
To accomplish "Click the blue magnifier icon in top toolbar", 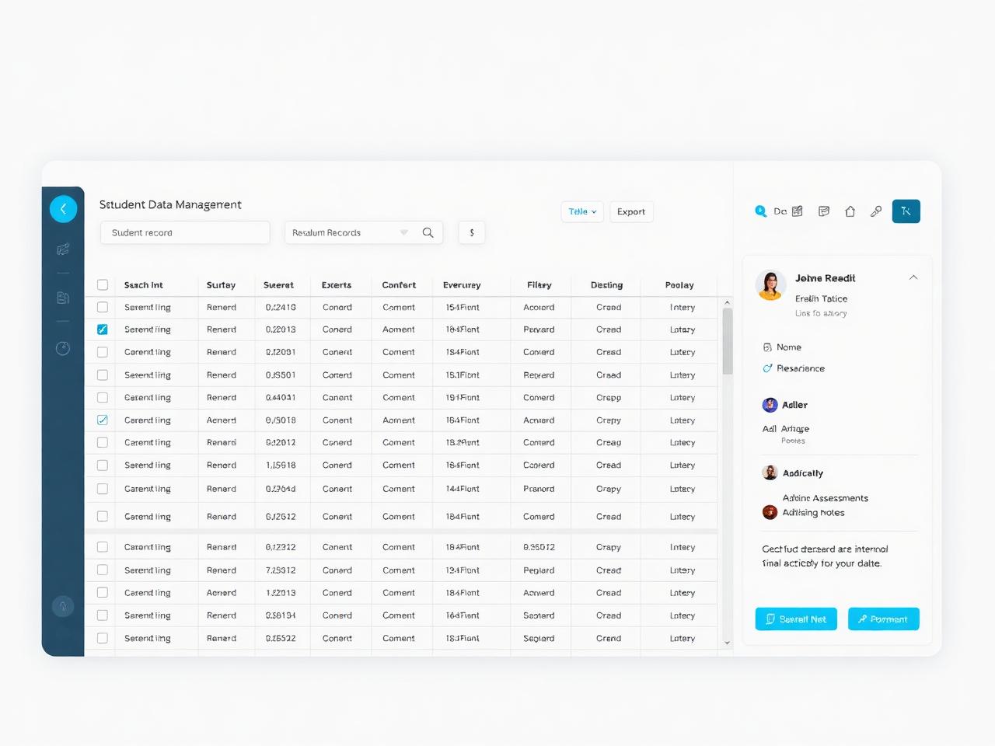I will click(x=761, y=211).
